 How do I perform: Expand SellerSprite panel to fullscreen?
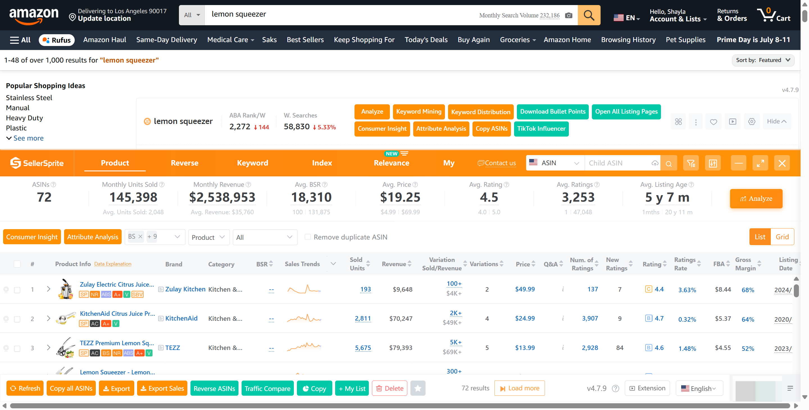pos(760,163)
